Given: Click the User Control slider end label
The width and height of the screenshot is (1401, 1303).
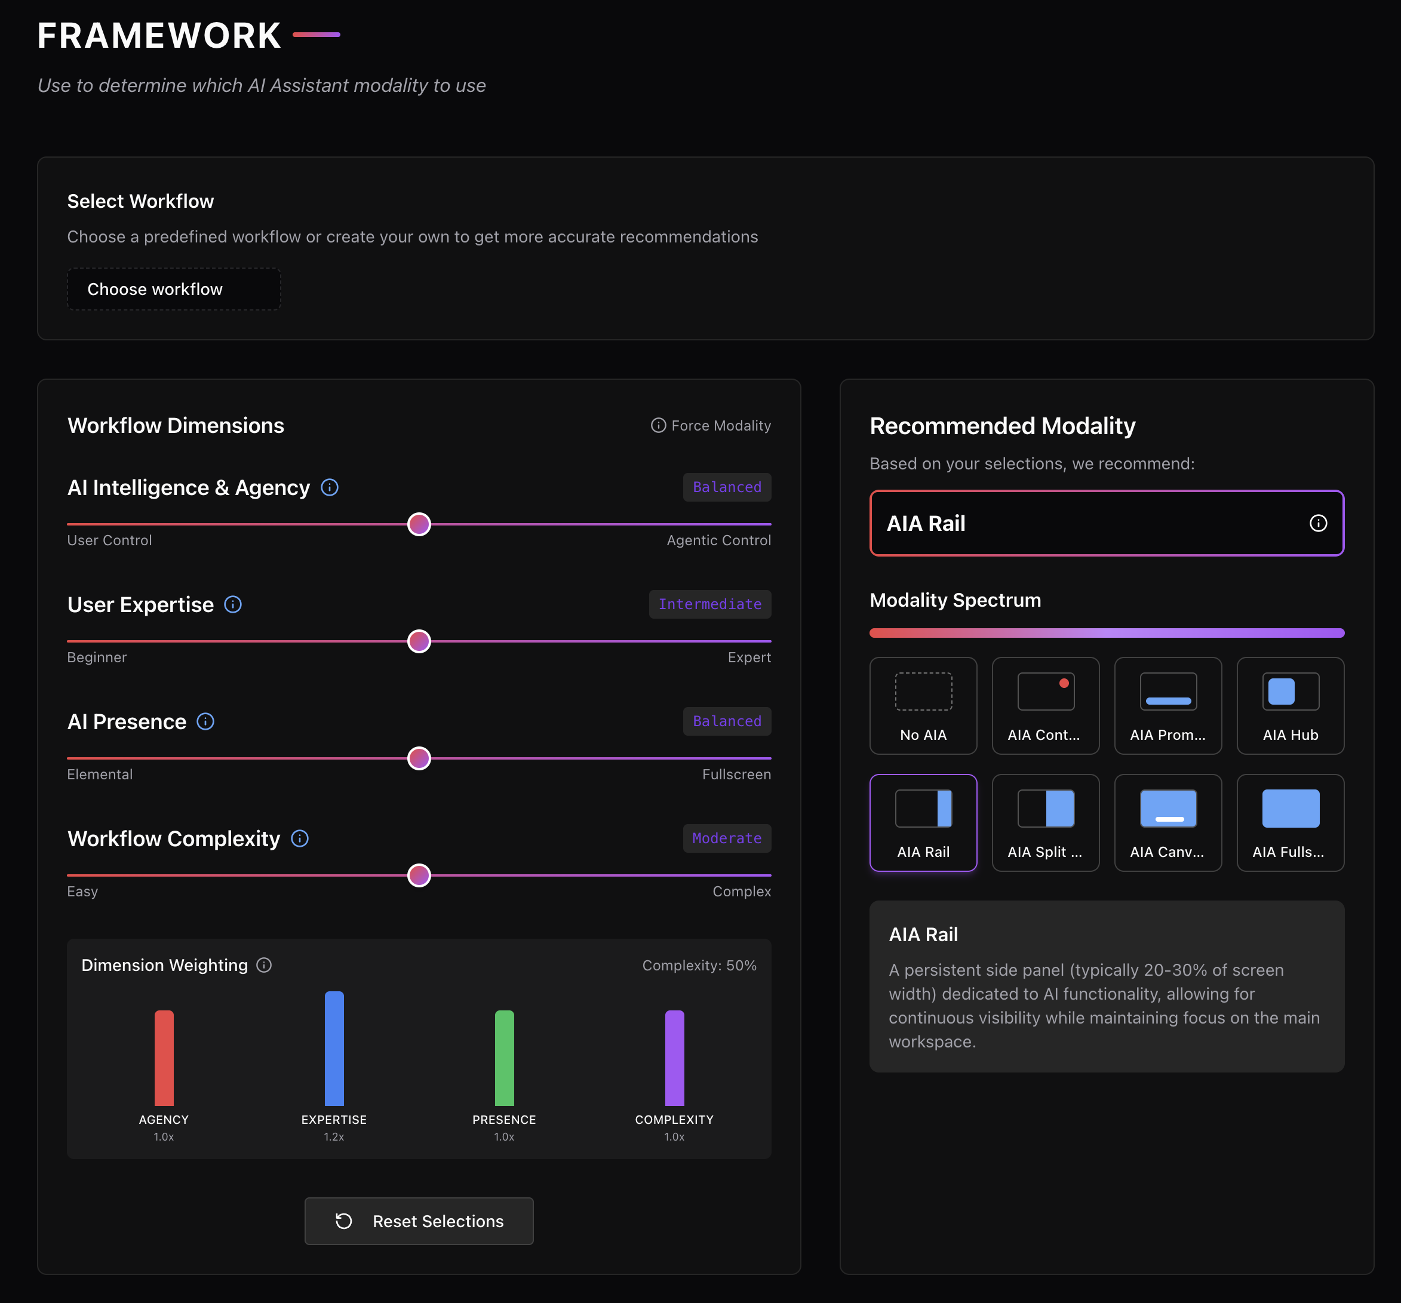Looking at the screenshot, I should (109, 540).
